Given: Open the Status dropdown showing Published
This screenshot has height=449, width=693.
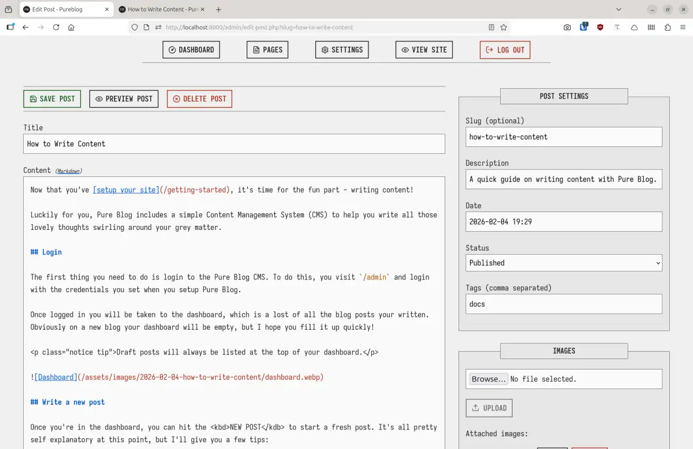Looking at the screenshot, I should click(564, 263).
